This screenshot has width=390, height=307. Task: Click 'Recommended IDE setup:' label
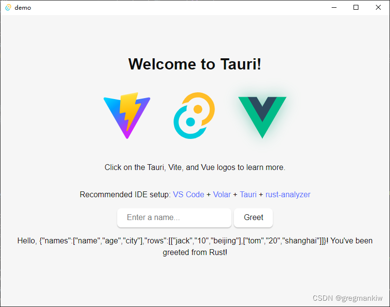point(125,194)
